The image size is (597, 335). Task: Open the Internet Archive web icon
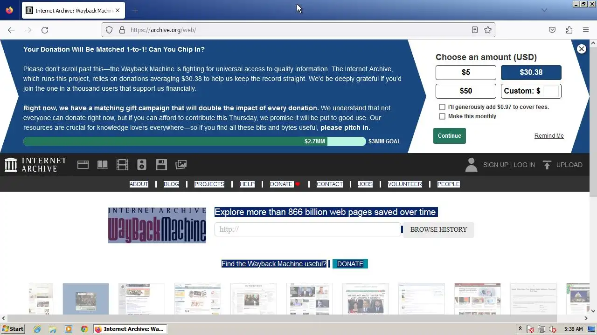pos(83,165)
